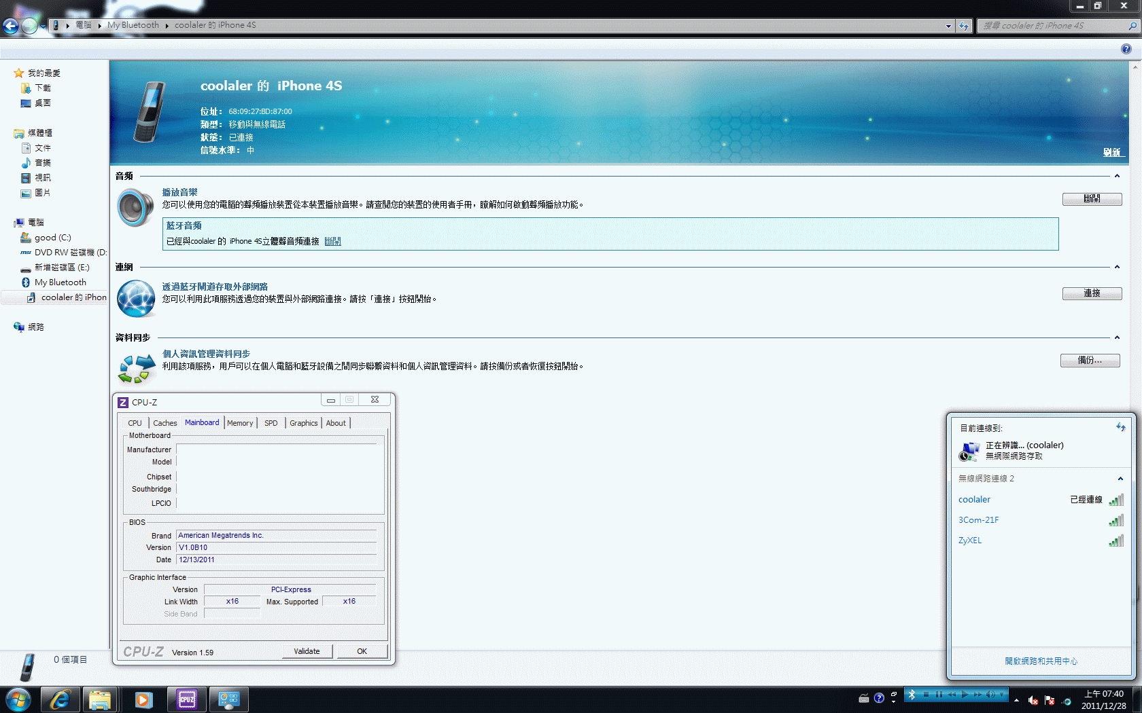Image resolution: width=1142 pixels, height=713 pixels.
Task: Click the 連接 connect button for network access
Action: [x=1092, y=293]
